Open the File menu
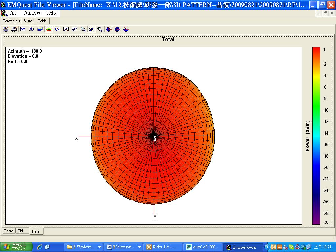This screenshot has width=336, height=252. tap(13, 13)
